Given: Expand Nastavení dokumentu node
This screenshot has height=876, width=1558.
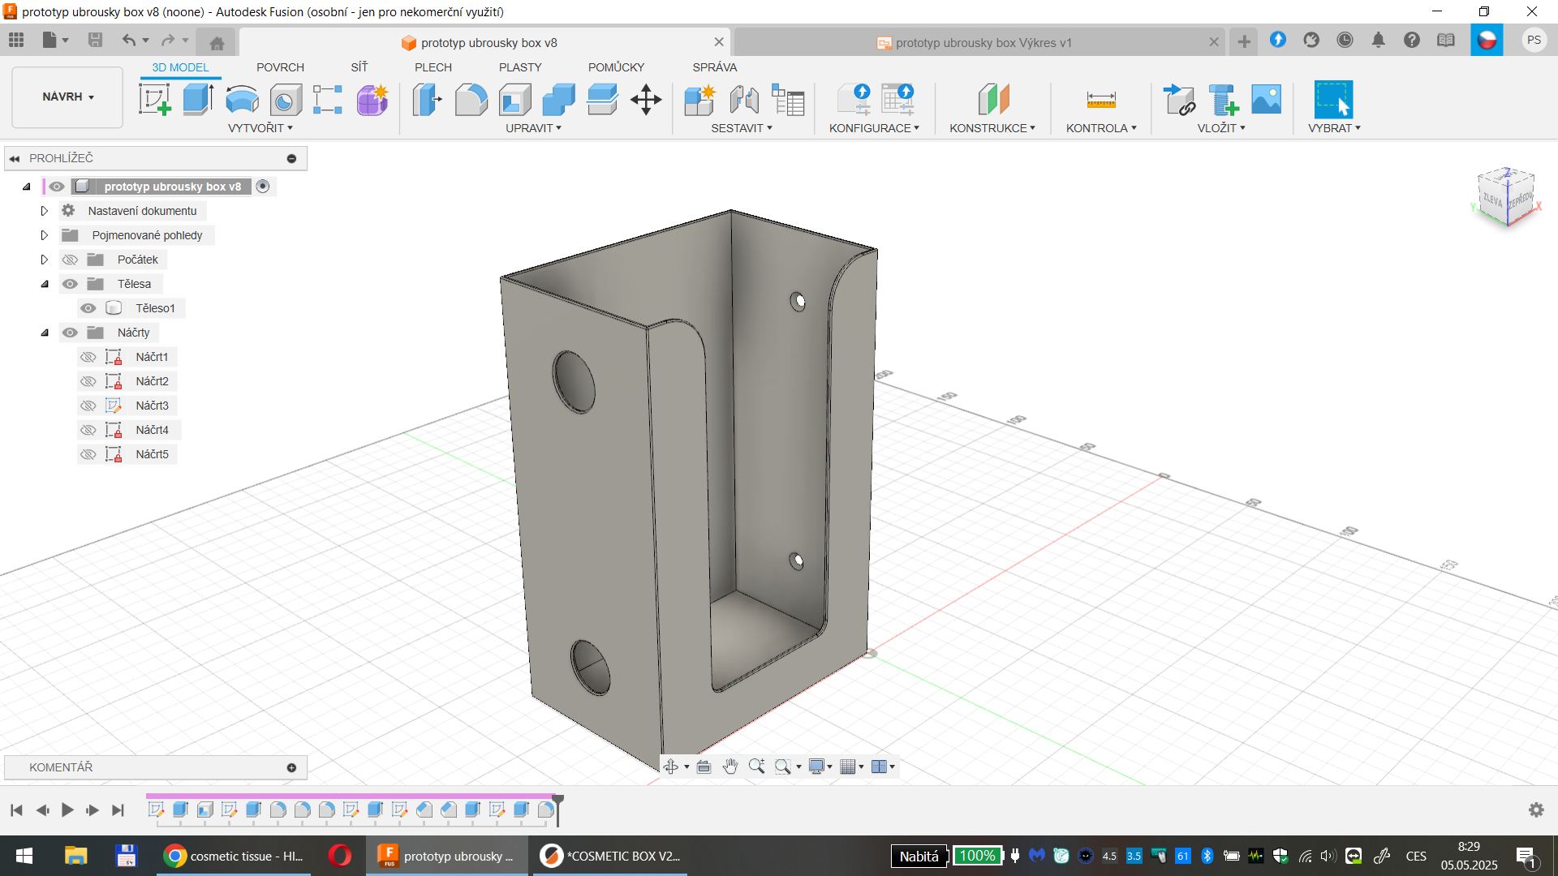Looking at the screenshot, I should (x=45, y=211).
